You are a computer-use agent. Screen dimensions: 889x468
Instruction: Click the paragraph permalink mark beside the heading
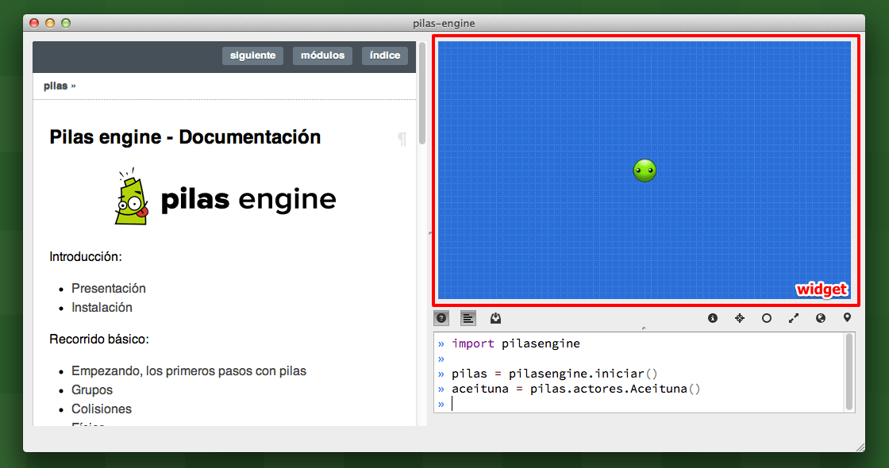[402, 138]
